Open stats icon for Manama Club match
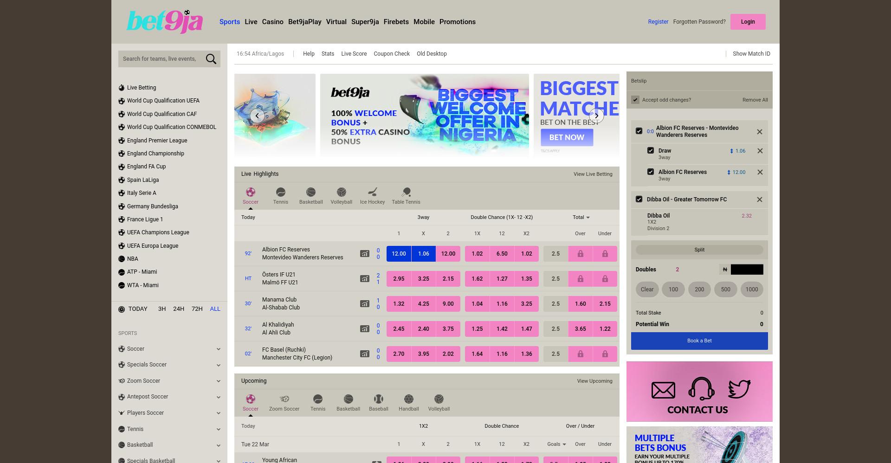Image resolution: width=891 pixels, height=463 pixels. [365, 304]
